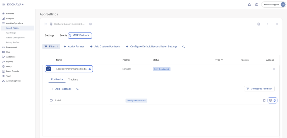Switch to the MMP Partners tab
Viewport: 287px width, 138px height.
point(81,35)
